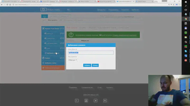Click the Facebook icon in the footer
Image resolution: width=190 pixels, height=106 pixels.
77,100
